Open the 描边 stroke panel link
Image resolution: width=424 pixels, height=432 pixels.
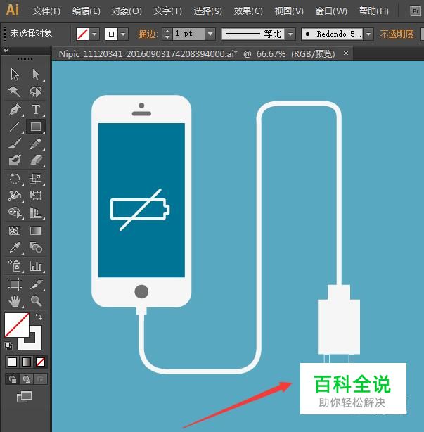pyautogui.click(x=147, y=34)
